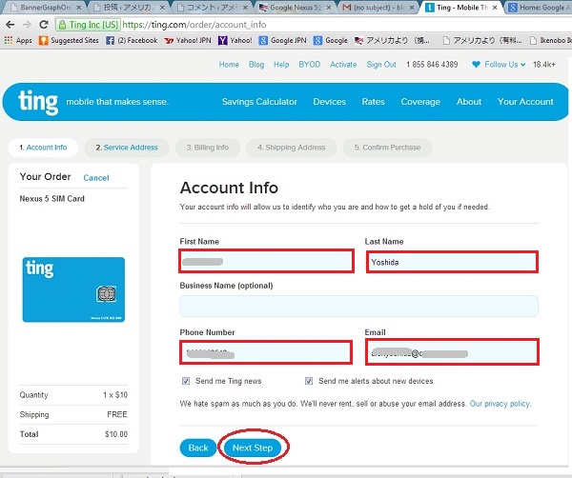This screenshot has height=478, width=572.
Task: Toggle Send me Ting news checkbox
Action: [186, 381]
